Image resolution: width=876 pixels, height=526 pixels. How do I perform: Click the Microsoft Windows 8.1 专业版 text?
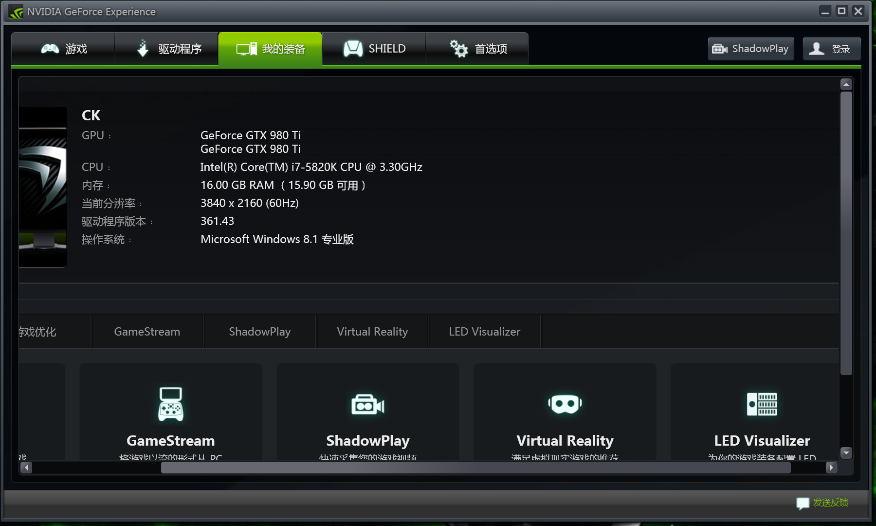(277, 239)
